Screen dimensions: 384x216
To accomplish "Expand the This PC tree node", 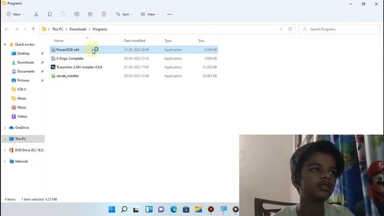I will click(x=5, y=139).
